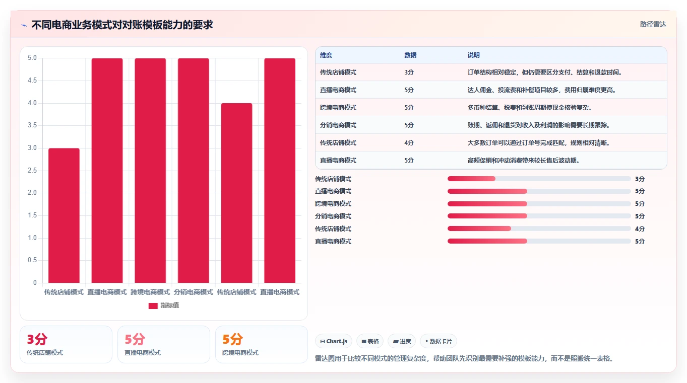Click the 维度 column header

tap(326, 55)
